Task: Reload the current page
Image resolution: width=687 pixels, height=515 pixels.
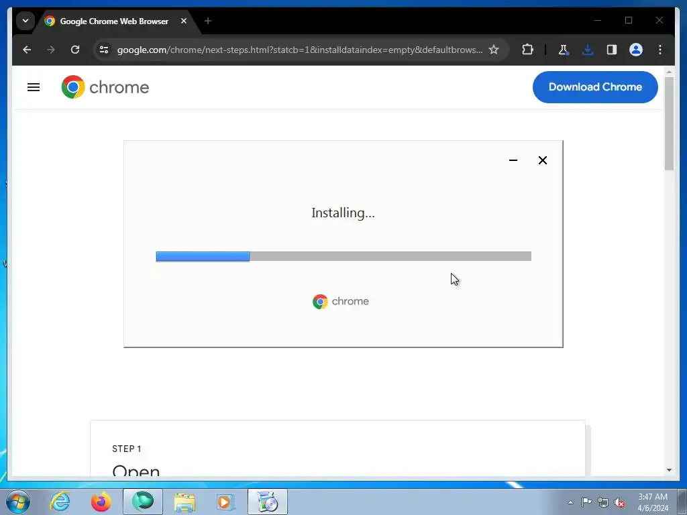Action: pyautogui.click(x=75, y=50)
